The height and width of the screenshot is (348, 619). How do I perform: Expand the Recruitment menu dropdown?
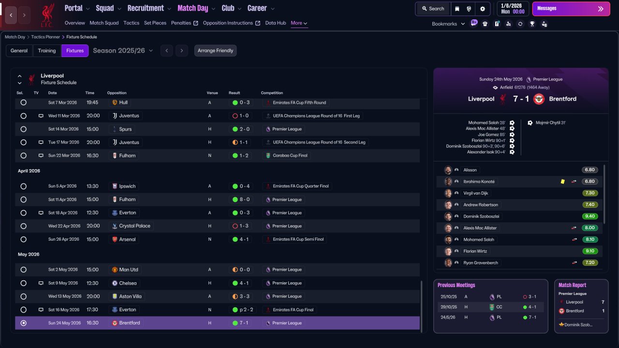(x=169, y=9)
